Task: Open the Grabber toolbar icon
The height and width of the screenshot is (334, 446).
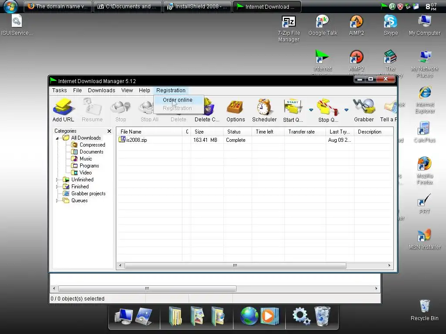Action: 364,106
